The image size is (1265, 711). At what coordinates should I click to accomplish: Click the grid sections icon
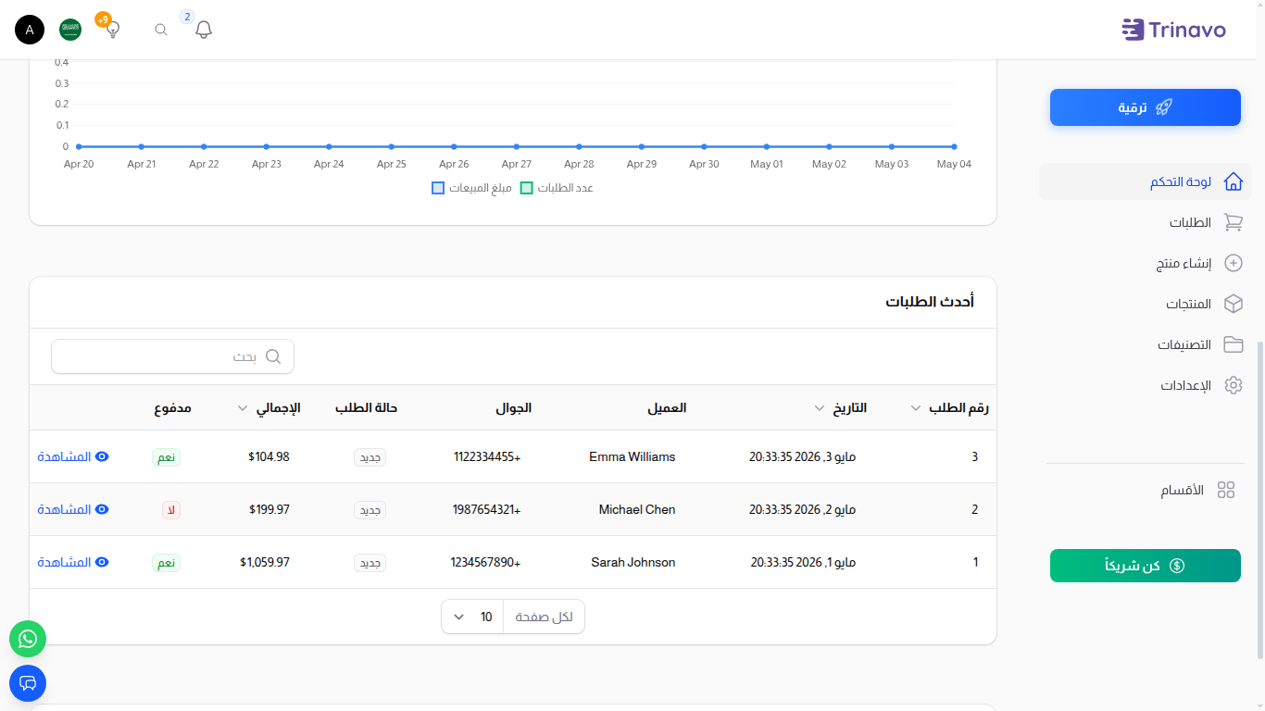(x=1226, y=491)
